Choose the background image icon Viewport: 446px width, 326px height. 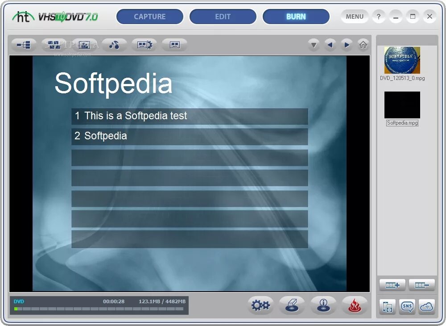84,45
